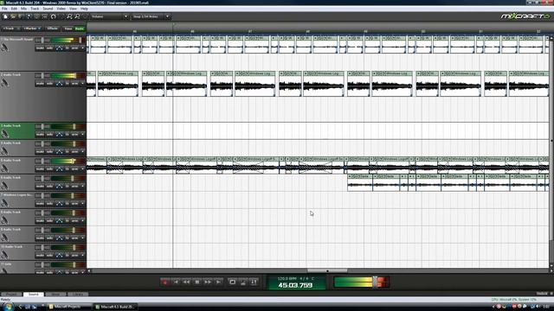
Task: Open the Track menu
Action: (35, 9)
